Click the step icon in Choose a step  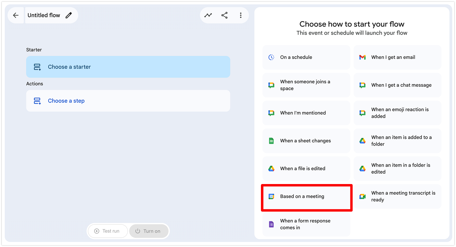pos(37,101)
